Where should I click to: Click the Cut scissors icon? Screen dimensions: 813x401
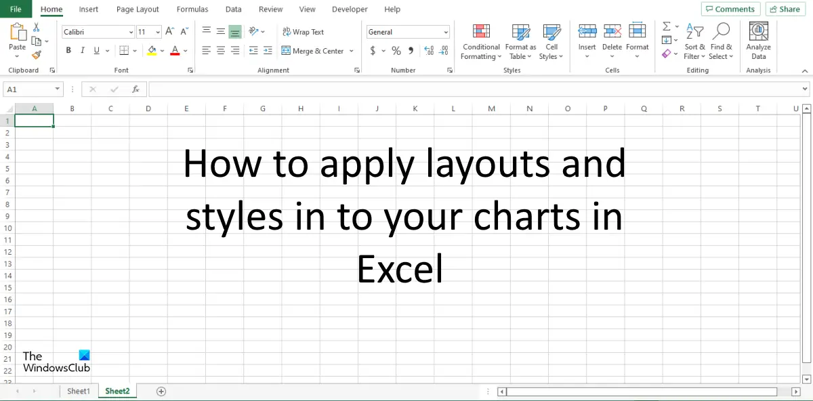point(37,27)
